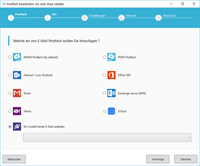Image resolution: width=200 pixels, height=166 pixels.
Task: Click the Abbrechen button
Action: 14,159
